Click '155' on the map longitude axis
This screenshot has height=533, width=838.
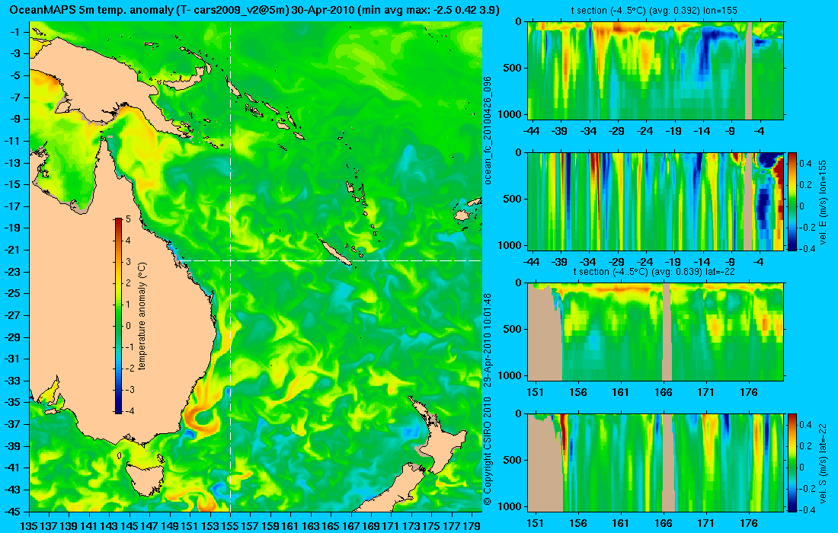tap(230, 526)
